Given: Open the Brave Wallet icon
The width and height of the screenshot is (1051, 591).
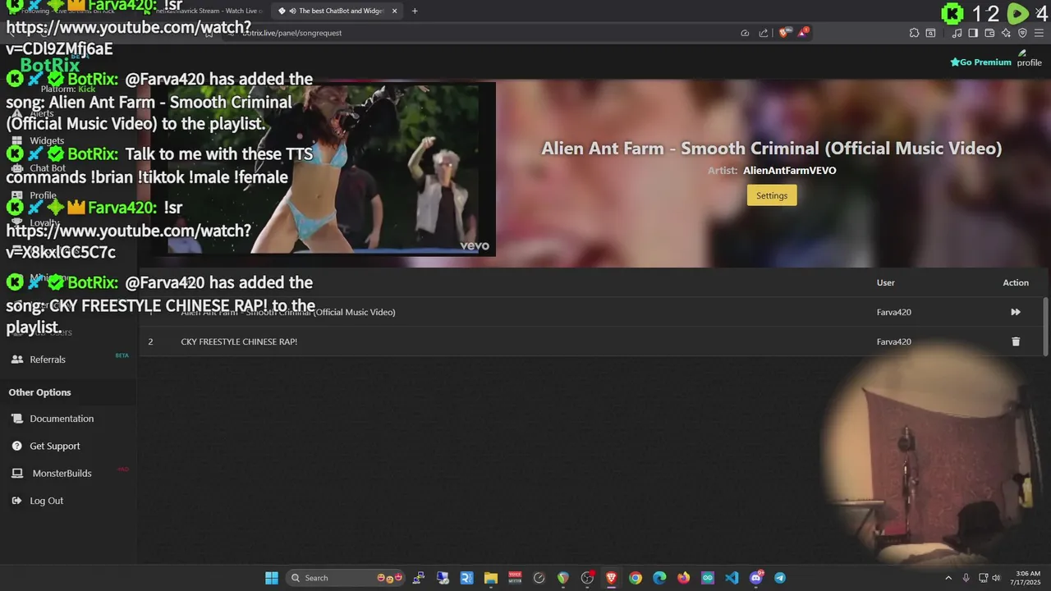Looking at the screenshot, I should 989,33.
